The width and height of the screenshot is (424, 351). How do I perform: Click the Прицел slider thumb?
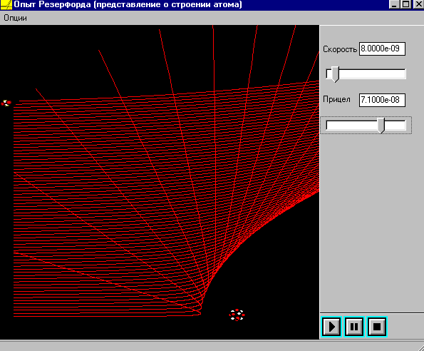381,126
